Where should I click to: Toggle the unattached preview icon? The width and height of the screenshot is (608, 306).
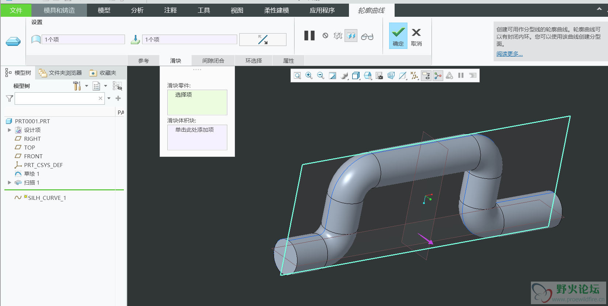tap(338, 35)
